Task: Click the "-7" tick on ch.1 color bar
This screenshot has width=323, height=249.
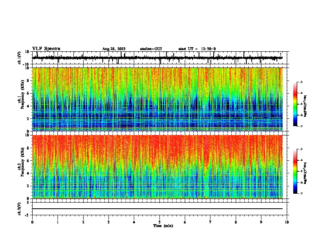Action: [301, 127]
